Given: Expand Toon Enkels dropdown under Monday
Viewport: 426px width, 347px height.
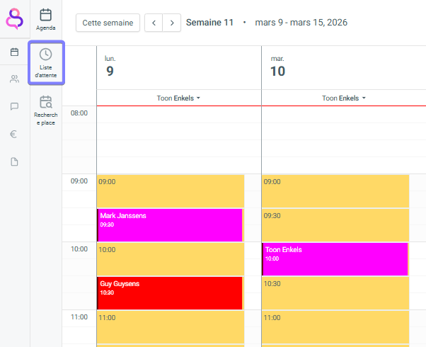Looking at the screenshot, I should (x=179, y=98).
